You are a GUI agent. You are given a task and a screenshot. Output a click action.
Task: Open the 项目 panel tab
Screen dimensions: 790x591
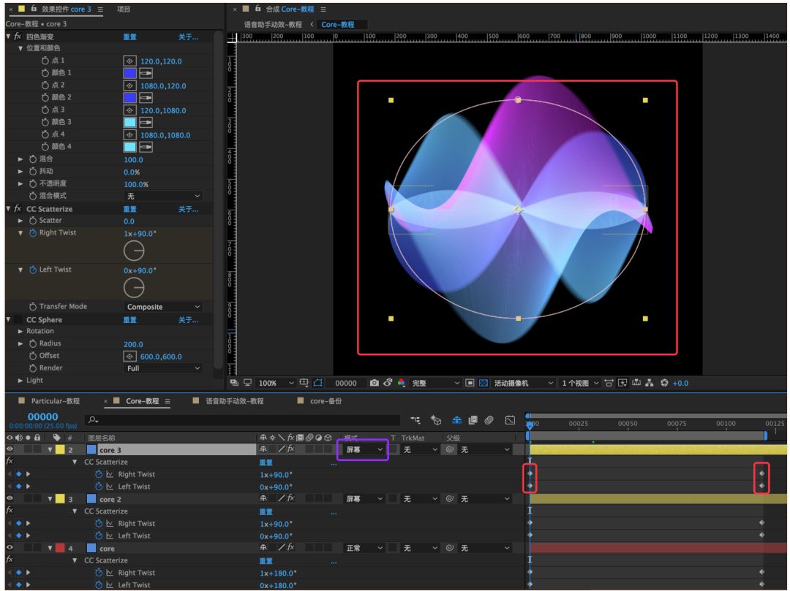[x=124, y=9]
